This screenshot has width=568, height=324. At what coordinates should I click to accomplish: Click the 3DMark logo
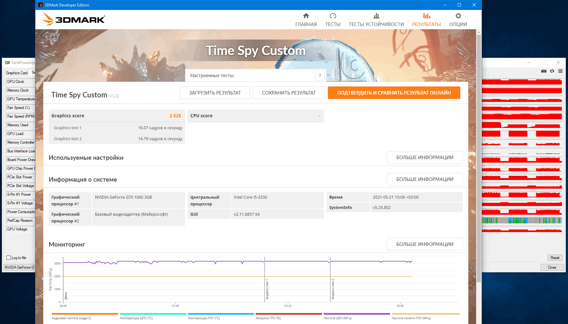[x=73, y=19]
